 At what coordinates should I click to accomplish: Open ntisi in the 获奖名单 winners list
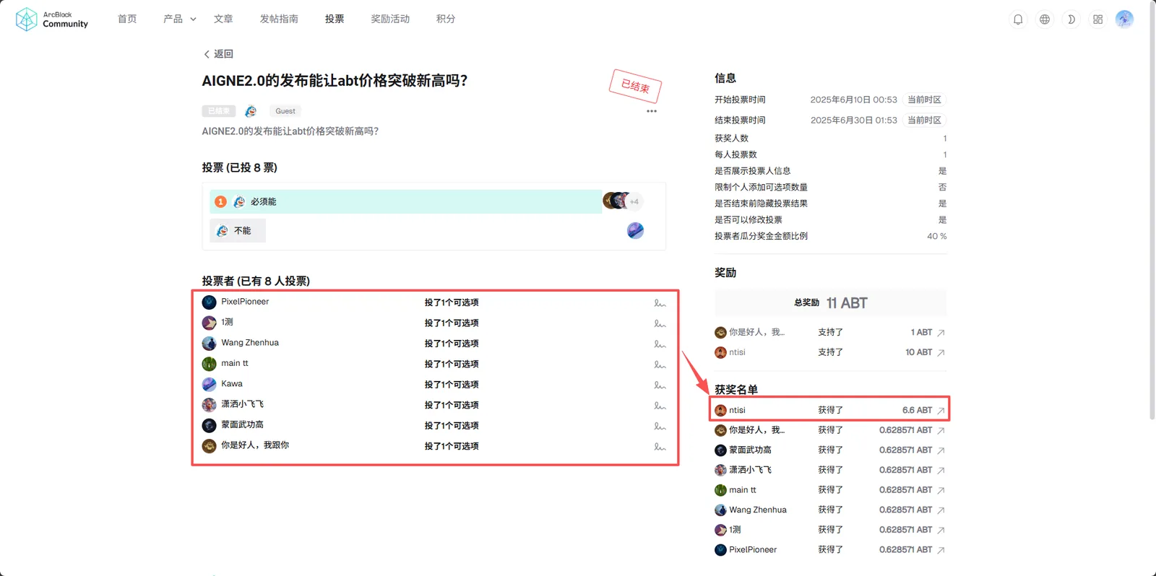coord(737,410)
